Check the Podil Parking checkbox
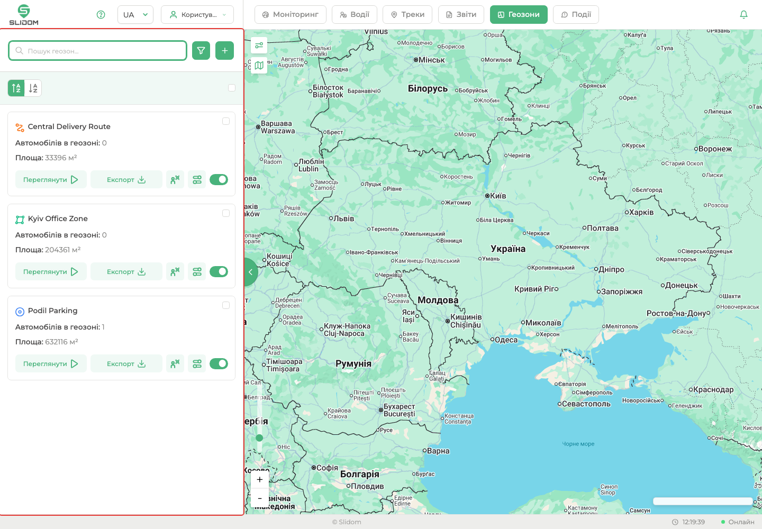The height and width of the screenshot is (529, 762). (226, 305)
